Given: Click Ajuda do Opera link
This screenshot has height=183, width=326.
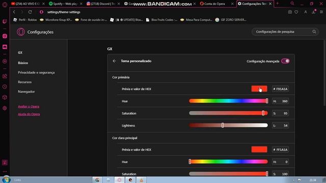Looking at the screenshot, I should pos(29,114).
